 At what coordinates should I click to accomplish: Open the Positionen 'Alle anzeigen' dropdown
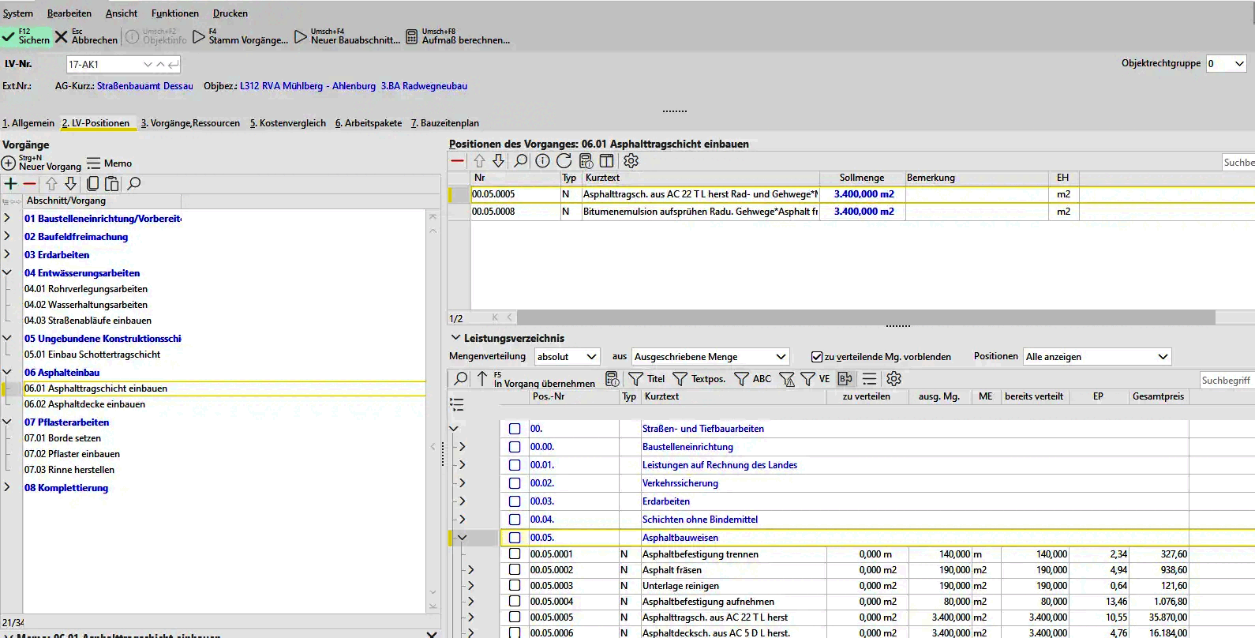pos(1096,357)
